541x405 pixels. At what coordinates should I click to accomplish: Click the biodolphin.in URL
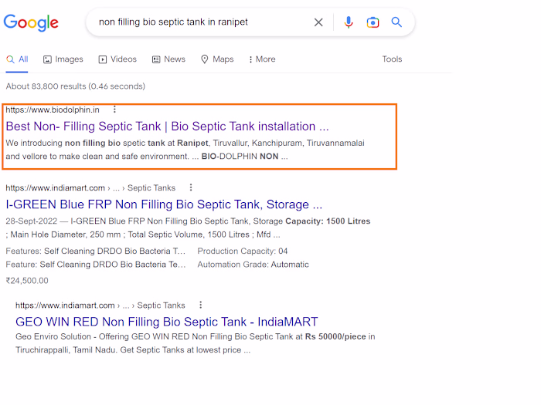[53, 110]
